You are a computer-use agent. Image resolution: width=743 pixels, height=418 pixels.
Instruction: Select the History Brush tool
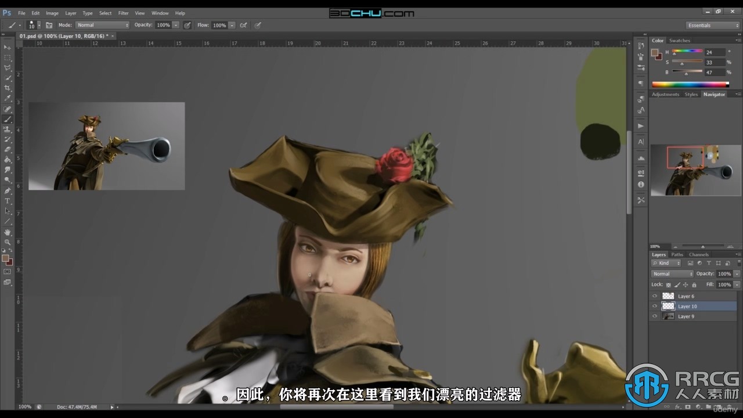tap(8, 139)
